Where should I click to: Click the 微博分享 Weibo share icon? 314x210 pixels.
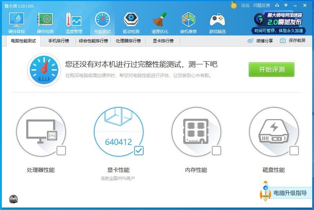tap(250, 41)
